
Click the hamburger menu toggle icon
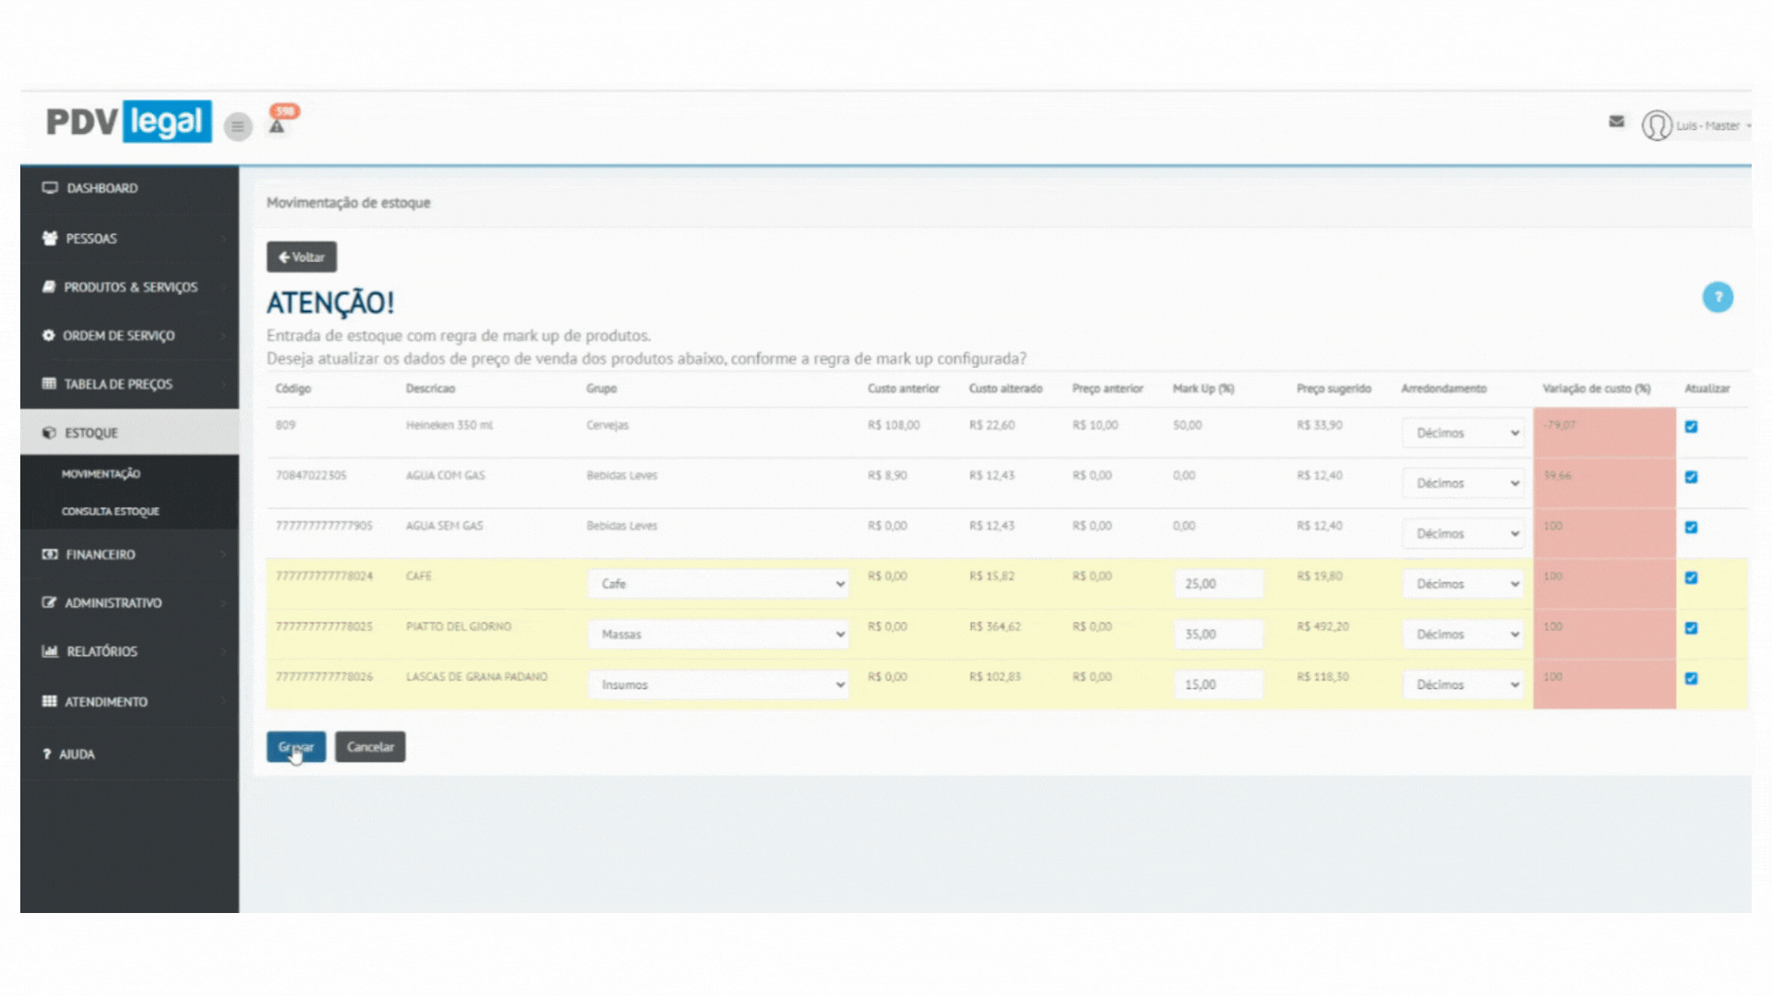238,126
